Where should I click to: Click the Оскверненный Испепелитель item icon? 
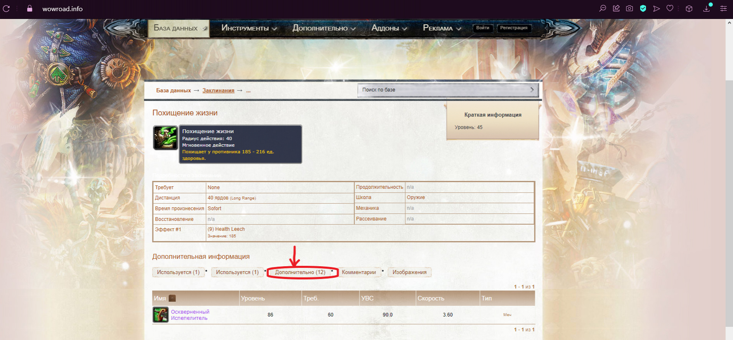(x=161, y=314)
